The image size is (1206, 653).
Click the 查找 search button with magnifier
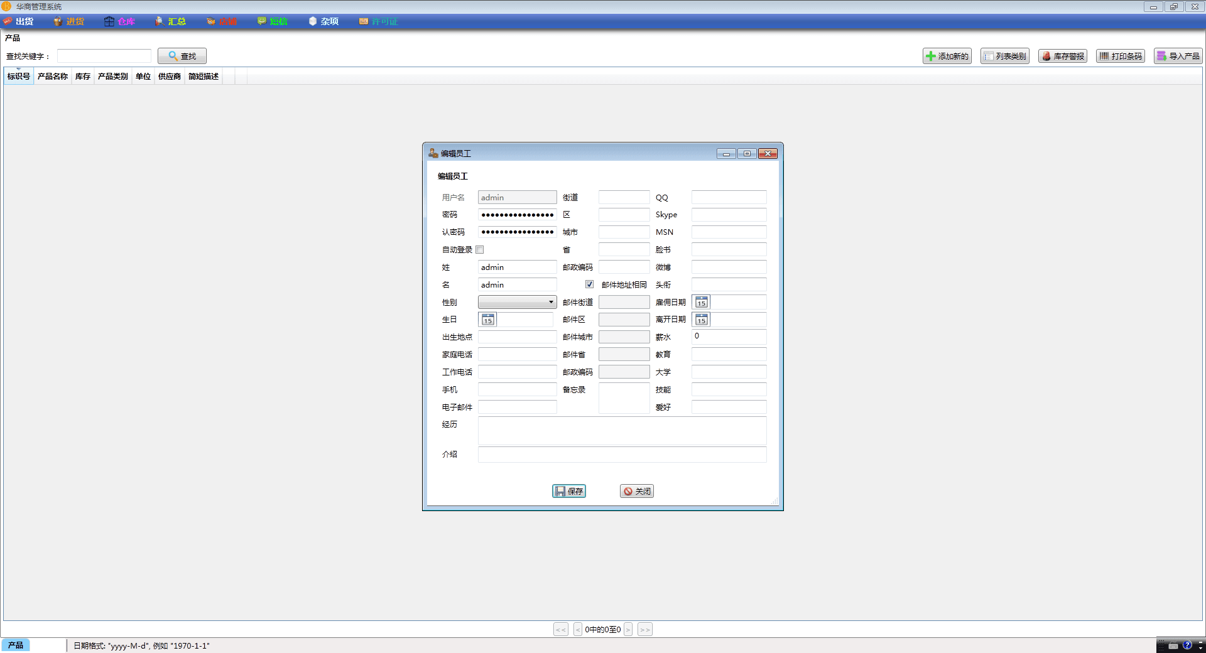182,56
